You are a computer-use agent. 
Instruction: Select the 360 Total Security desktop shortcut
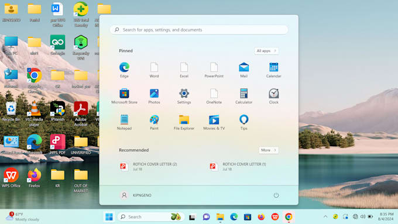coord(81,15)
